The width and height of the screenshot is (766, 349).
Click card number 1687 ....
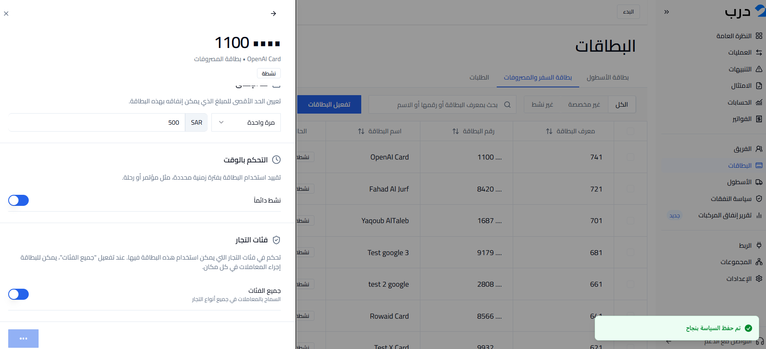pyautogui.click(x=489, y=221)
